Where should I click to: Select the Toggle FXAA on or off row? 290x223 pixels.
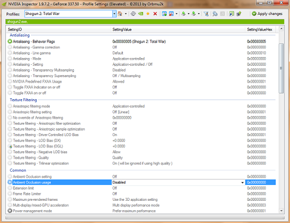click(x=142, y=93)
